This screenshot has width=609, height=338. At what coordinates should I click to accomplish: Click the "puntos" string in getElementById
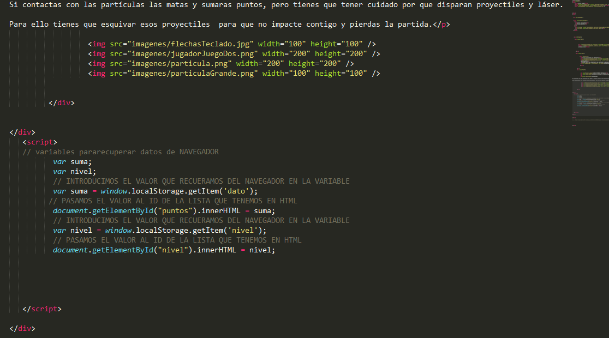pos(173,210)
